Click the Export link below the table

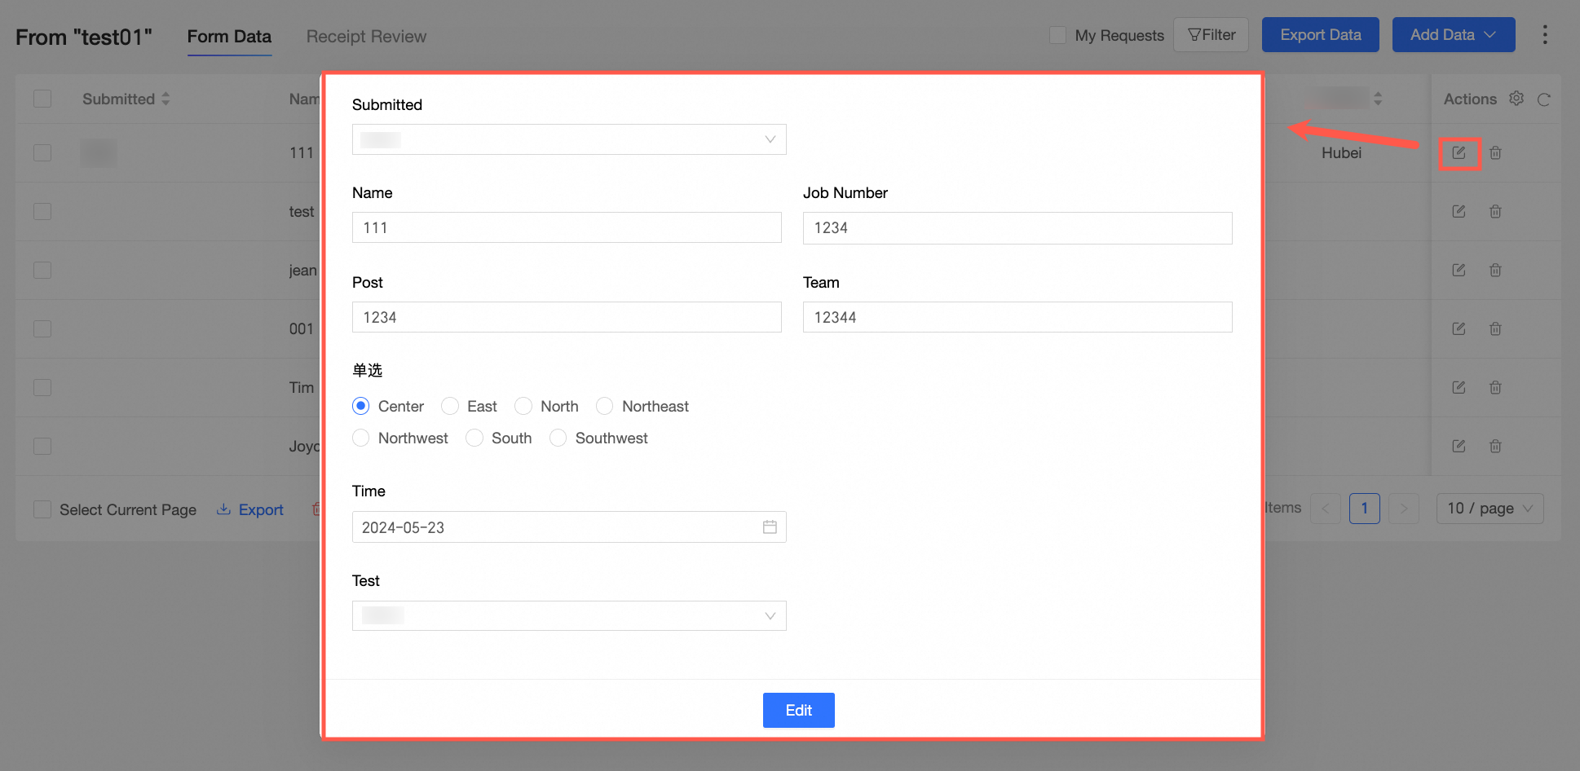pos(249,509)
